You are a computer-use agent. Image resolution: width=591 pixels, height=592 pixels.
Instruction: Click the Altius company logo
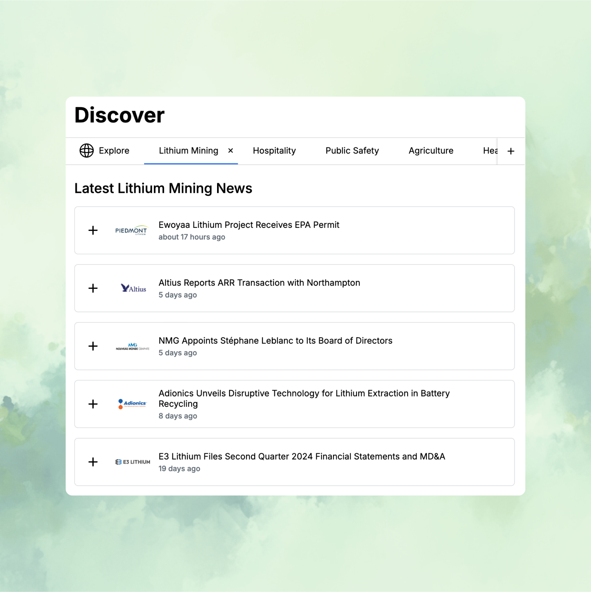click(133, 288)
